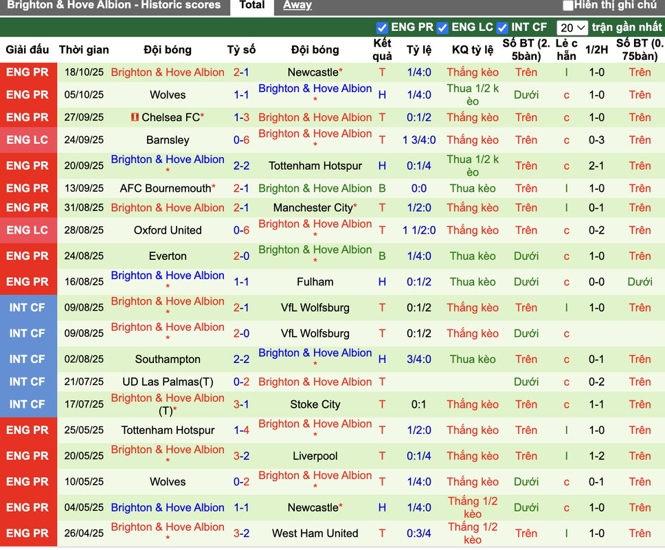665x550 pixels.
Task: Click the 3-2 score against Liverpool
Action: [x=241, y=456]
